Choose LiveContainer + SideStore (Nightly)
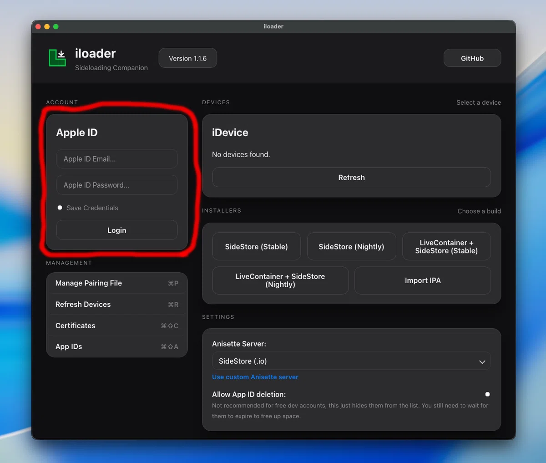 [280, 280]
